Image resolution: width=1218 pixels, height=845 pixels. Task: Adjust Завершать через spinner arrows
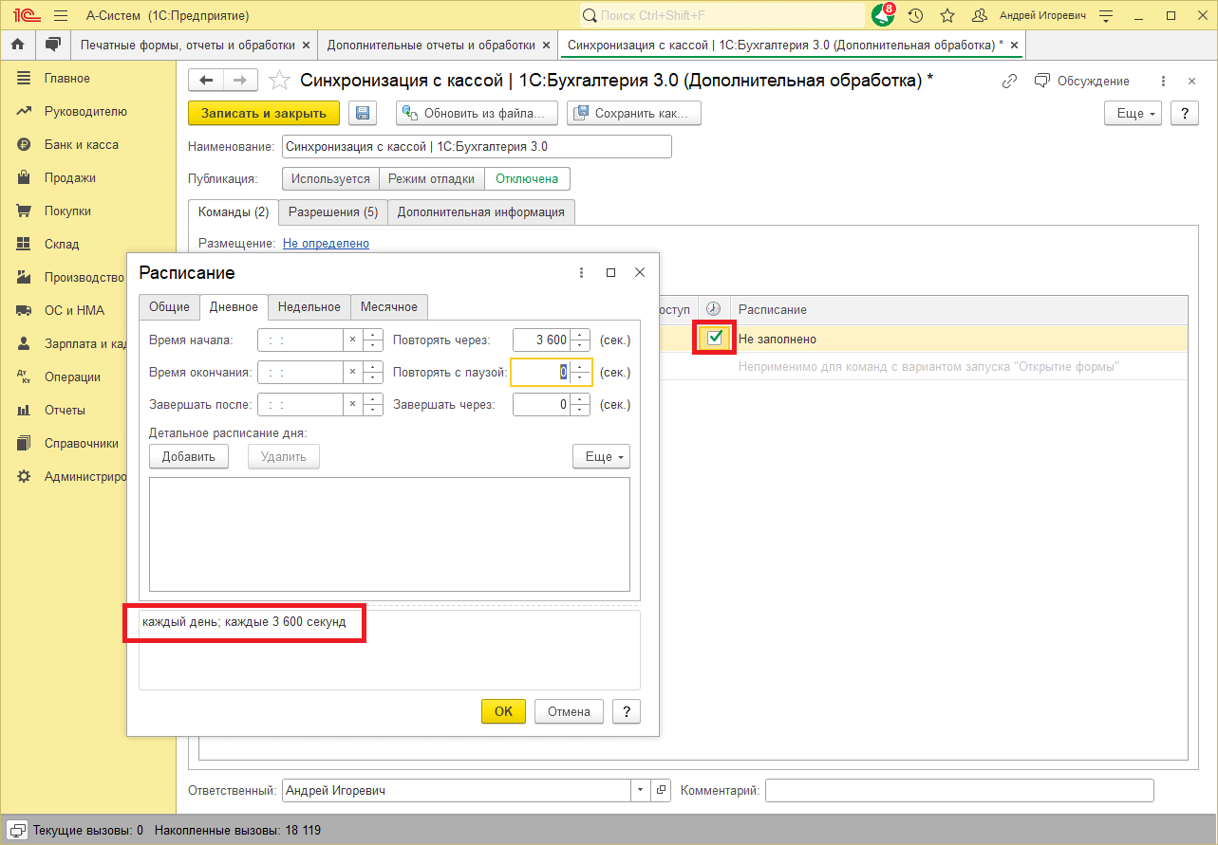click(581, 404)
